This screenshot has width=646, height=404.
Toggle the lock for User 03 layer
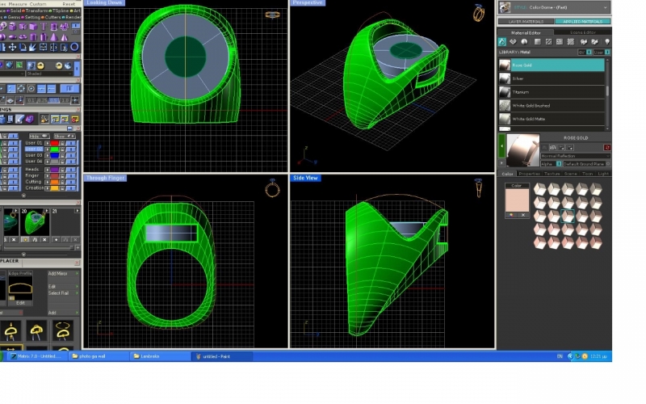point(62,155)
